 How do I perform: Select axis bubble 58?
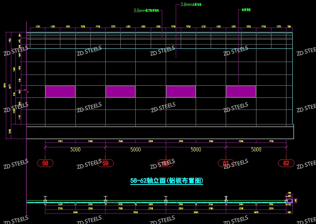45,163
